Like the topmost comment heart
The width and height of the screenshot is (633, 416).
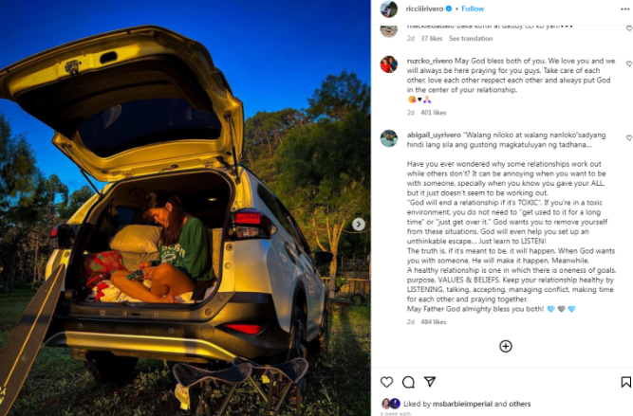pyautogui.click(x=629, y=28)
